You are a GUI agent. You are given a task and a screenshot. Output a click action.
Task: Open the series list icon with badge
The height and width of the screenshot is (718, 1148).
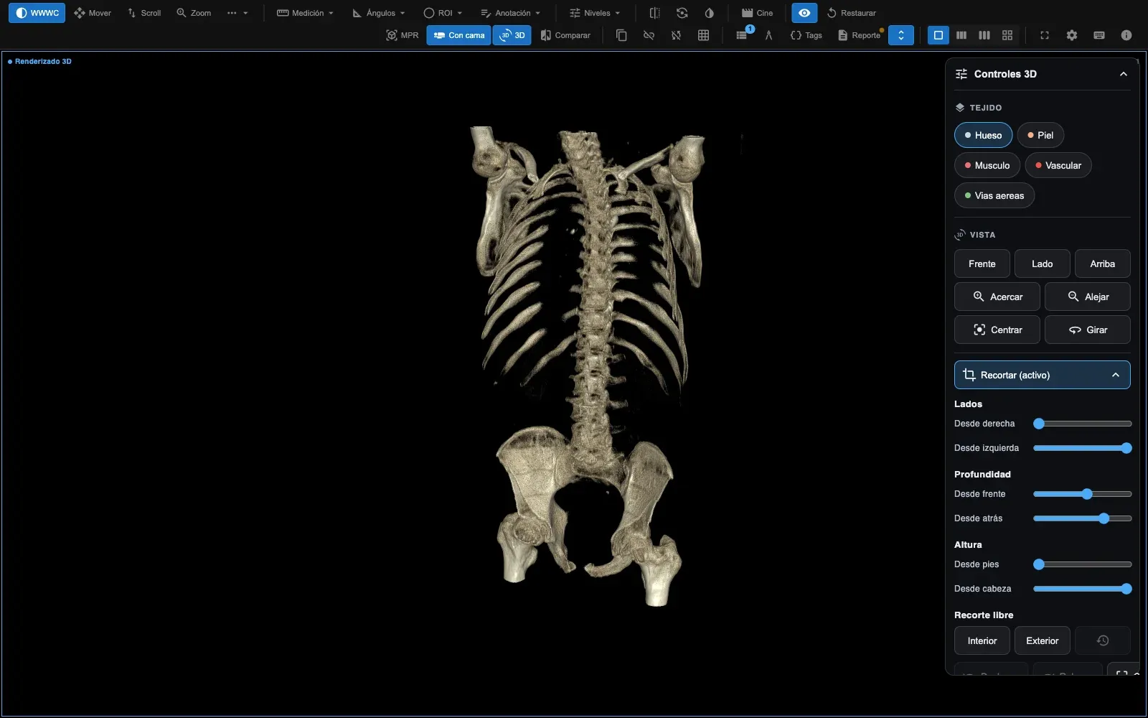click(742, 35)
